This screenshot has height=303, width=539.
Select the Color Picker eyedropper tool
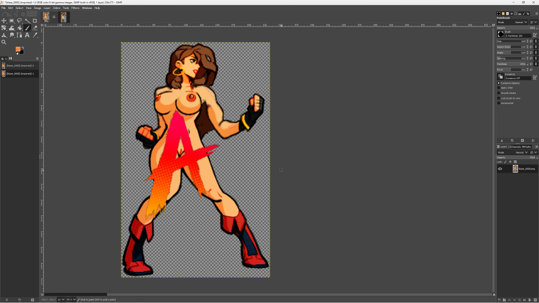tap(35, 35)
